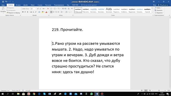Apply yellow text highlight color
Screen dimensions: 171x96
point(43,12)
